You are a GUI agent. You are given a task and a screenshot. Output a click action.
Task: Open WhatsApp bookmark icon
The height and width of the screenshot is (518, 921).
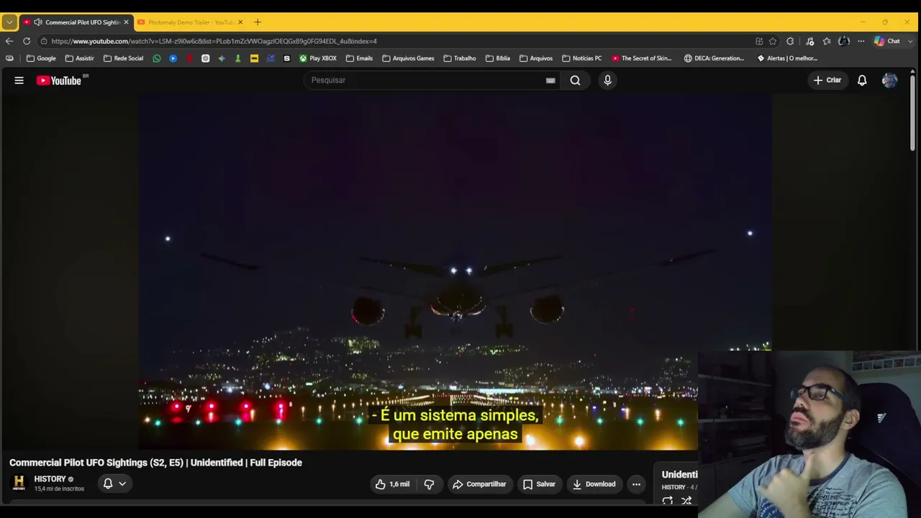tap(157, 58)
